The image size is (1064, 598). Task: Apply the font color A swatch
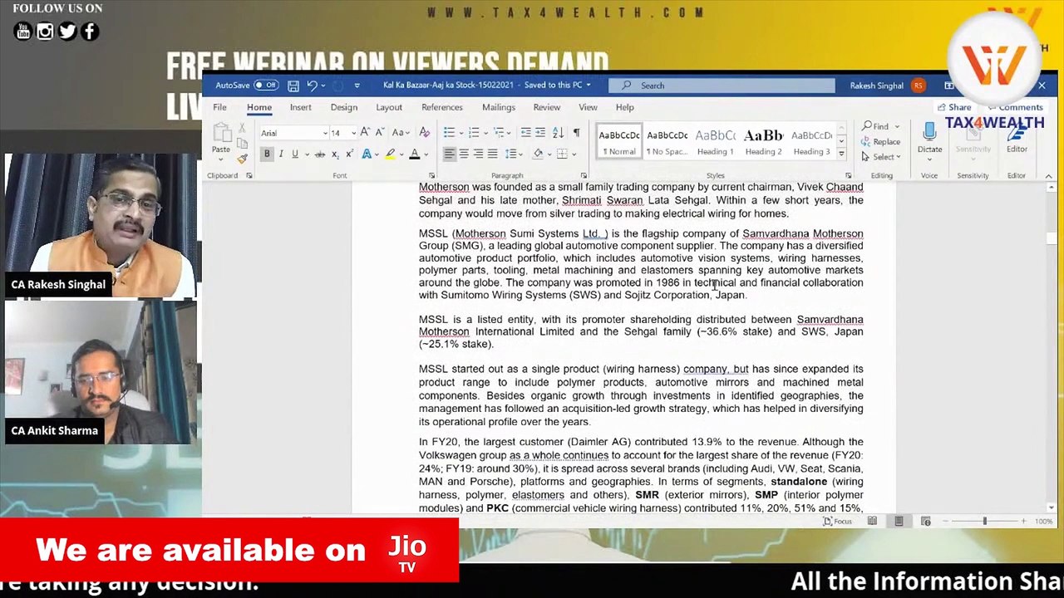pyautogui.click(x=414, y=154)
